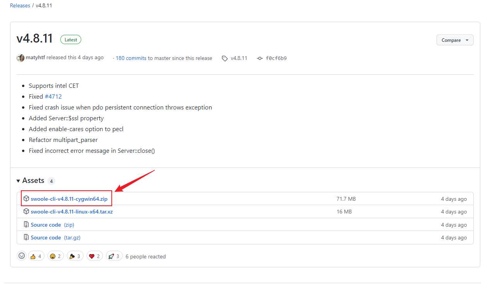Click the 'Supports intel CET' changelog line
Image resolution: width=481 pixels, height=287 pixels.
pos(54,85)
